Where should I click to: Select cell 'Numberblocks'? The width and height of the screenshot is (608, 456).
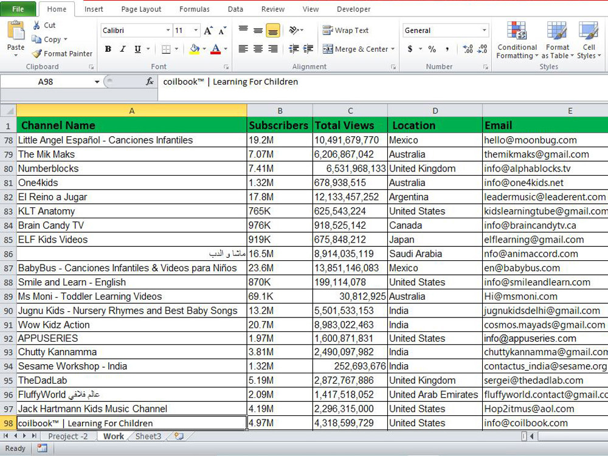131,168
